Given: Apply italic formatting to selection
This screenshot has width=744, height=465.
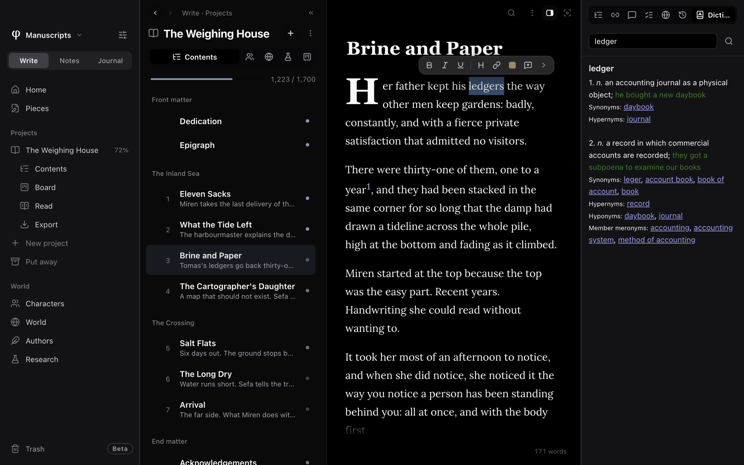Looking at the screenshot, I should coord(445,66).
